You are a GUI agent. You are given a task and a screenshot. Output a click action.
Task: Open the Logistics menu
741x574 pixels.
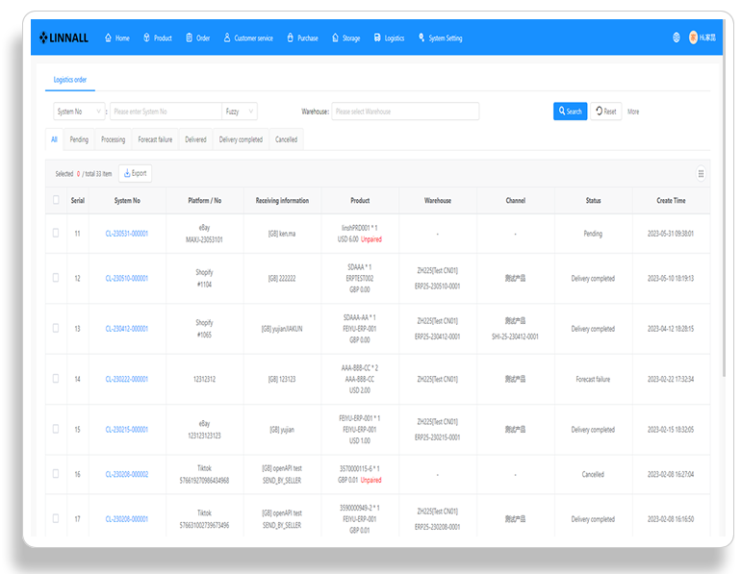point(389,37)
